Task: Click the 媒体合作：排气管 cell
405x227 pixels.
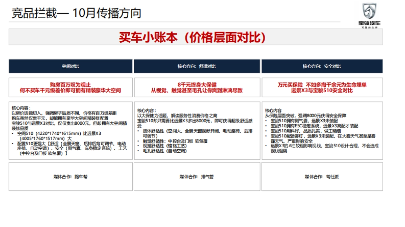Action: tap(197, 176)
